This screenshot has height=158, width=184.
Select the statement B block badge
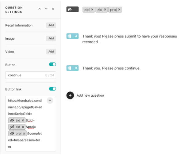coord(72,68)
